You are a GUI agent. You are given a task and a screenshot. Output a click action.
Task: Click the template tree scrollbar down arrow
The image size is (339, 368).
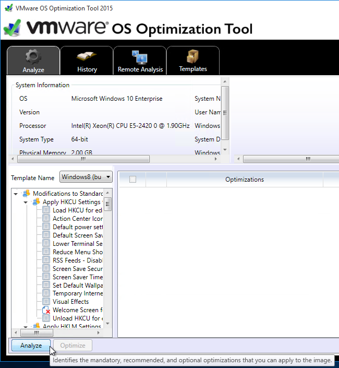coord(107,324)
